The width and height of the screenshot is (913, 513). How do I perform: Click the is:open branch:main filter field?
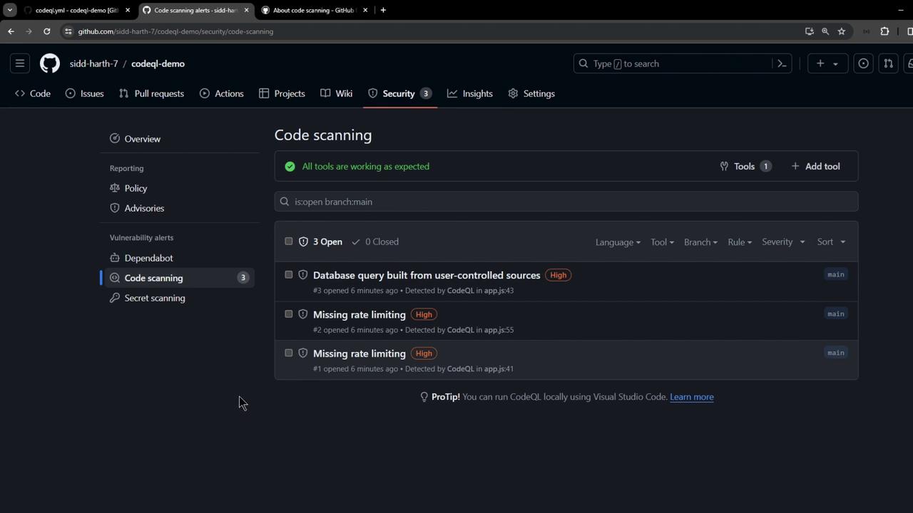[x=566, y=202]
